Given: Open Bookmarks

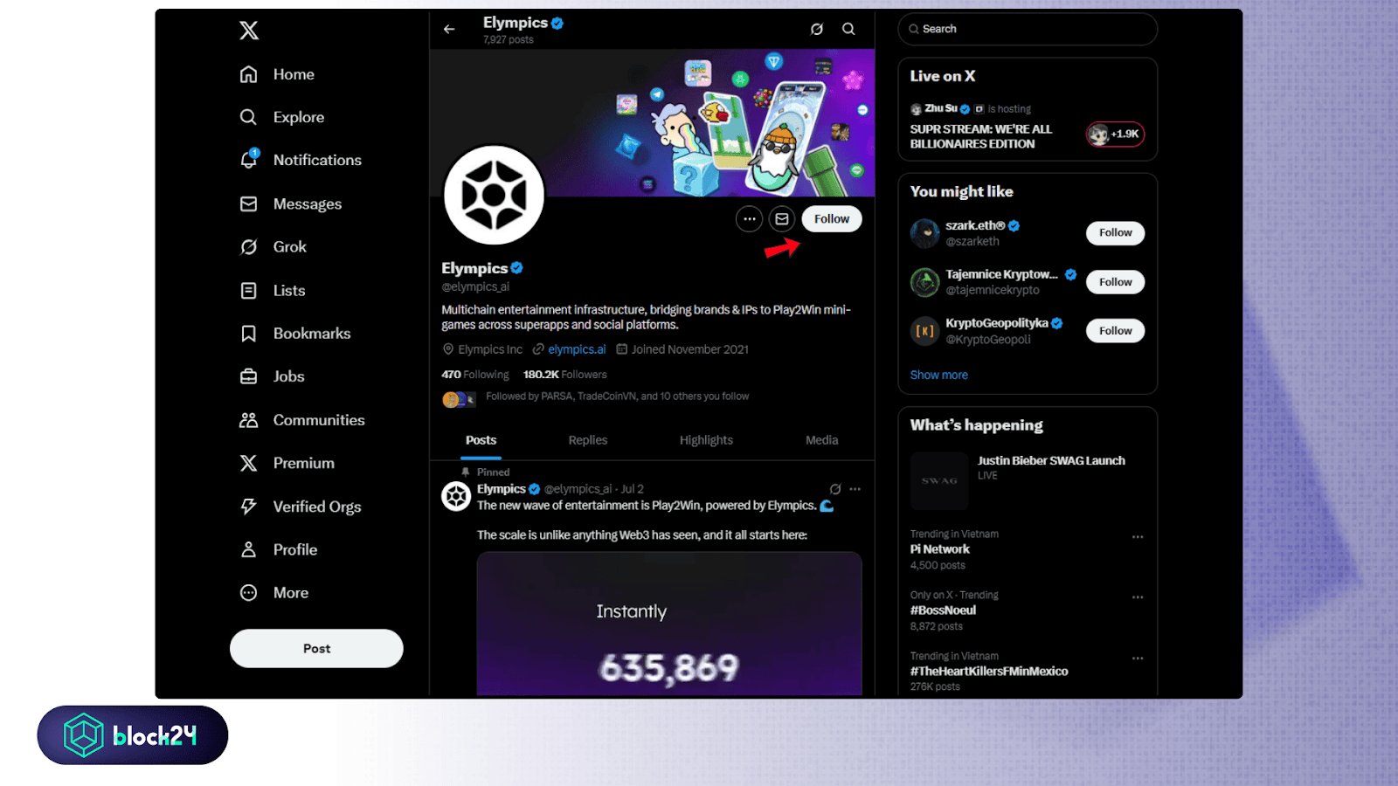Looking at the screenshot, I should 294,333.
